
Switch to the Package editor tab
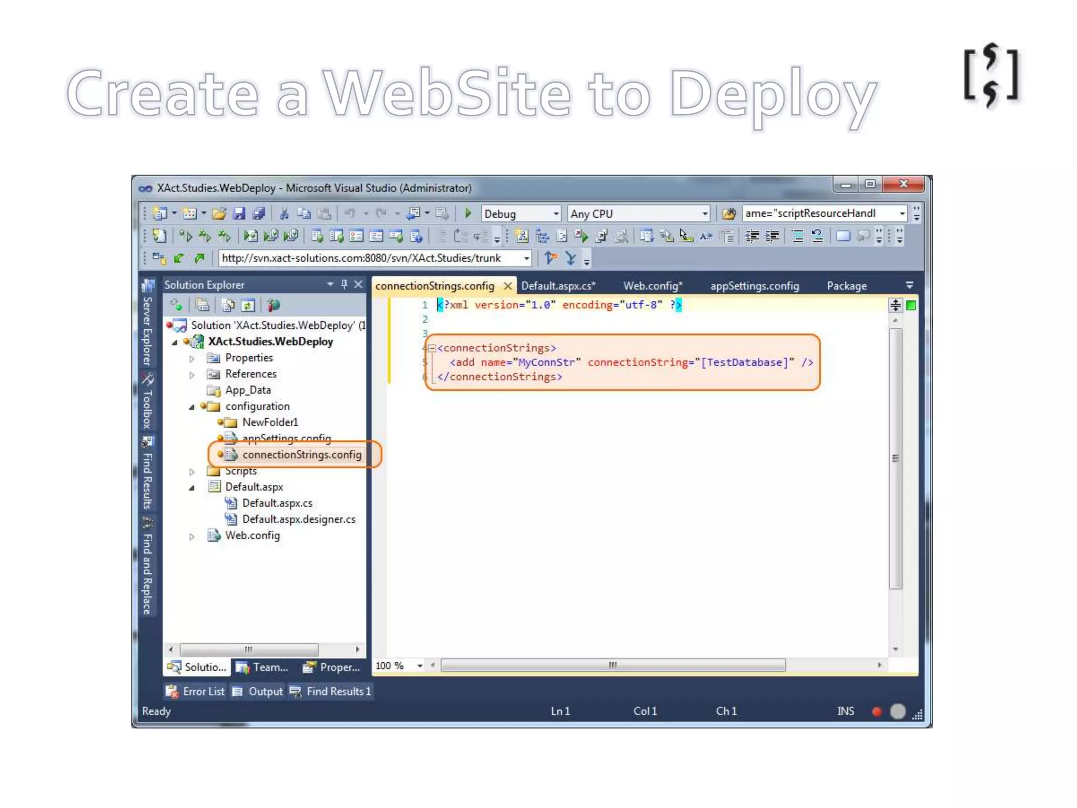tap(847, 286)
